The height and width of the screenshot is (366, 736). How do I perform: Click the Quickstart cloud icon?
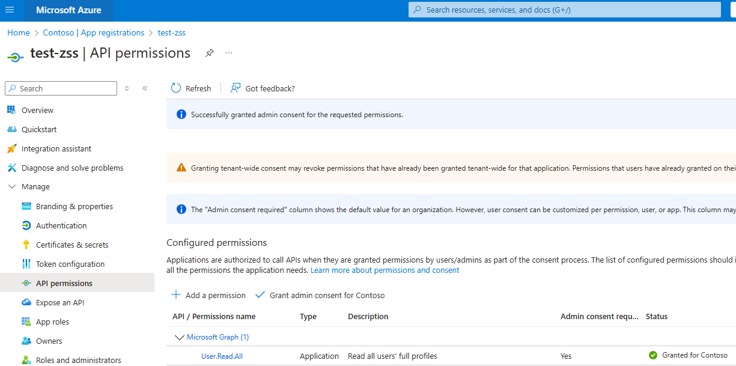[11, 129]
